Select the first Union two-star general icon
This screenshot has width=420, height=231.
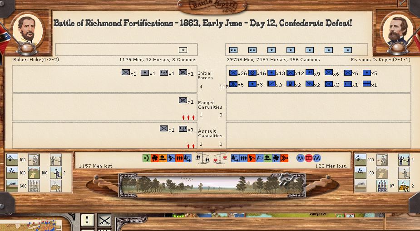click(x=233, y=50)
